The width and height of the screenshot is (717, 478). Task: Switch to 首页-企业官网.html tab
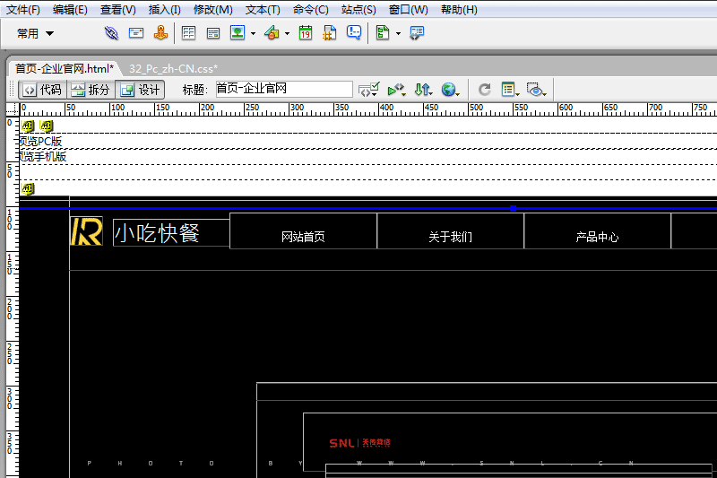point(64,69)
